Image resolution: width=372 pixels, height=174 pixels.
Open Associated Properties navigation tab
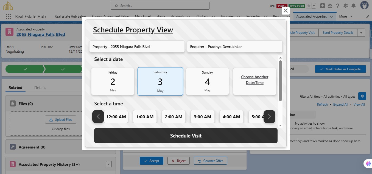tap(312, 16)
